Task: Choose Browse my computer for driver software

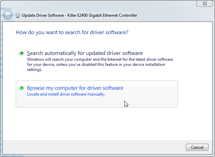Action: pyautogui.click(x=97, y=94)
